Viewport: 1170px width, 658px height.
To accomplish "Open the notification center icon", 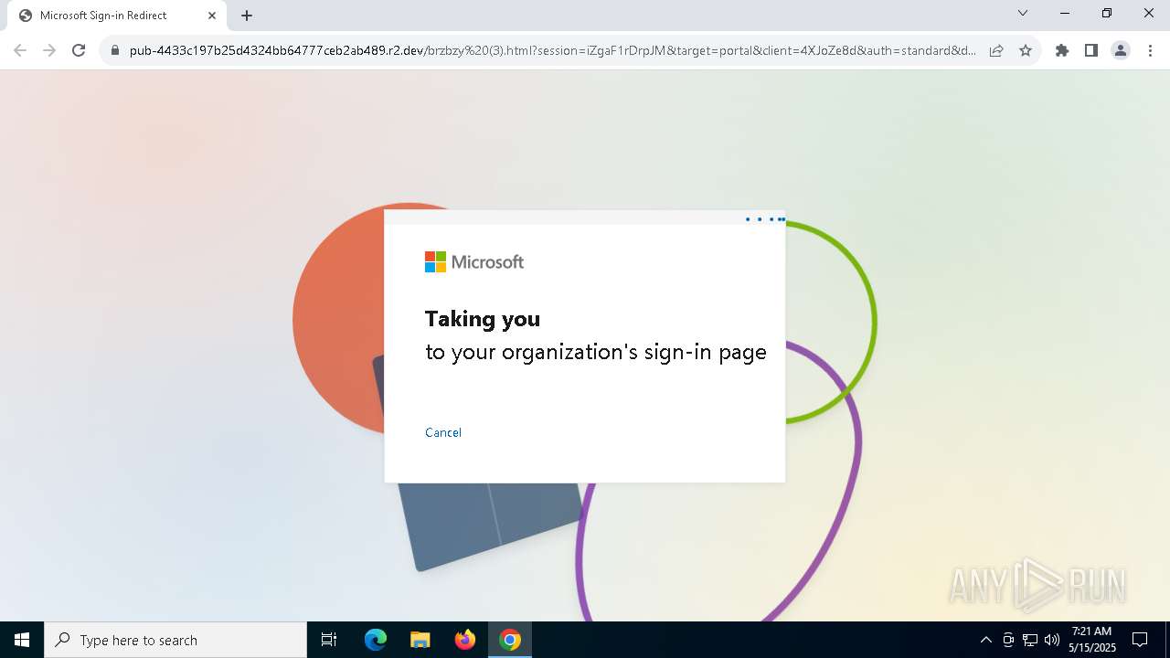I will point(1140,640).
